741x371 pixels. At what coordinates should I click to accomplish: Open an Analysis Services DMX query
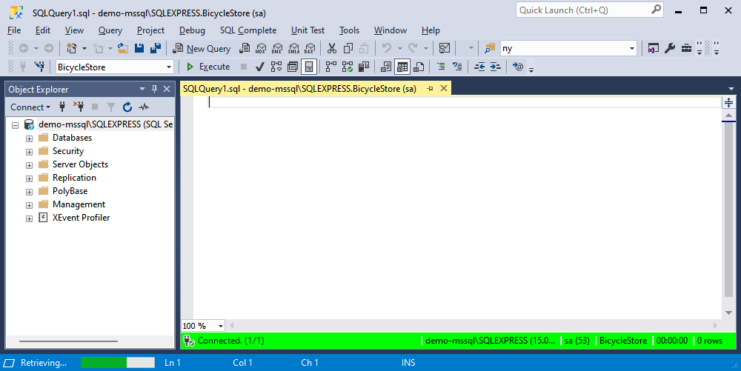(277, 48)
